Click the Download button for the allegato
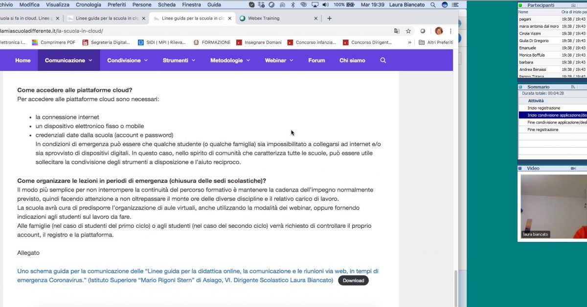This screenshot has height=307, width=587. pos(353,281)
